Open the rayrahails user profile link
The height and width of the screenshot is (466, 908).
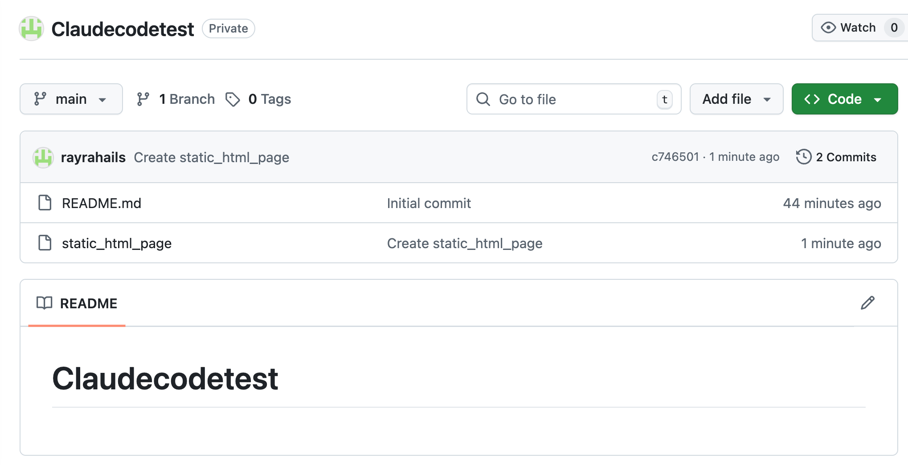(x=93, y=157)
